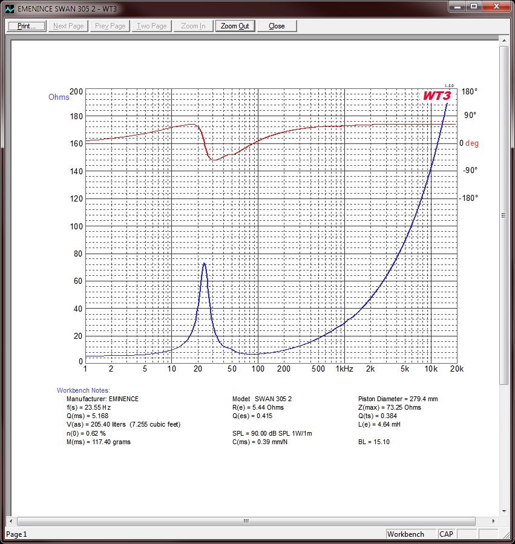Click the Two Page button
Viewport: 515px width, 544px height.
tap(152, 26)
